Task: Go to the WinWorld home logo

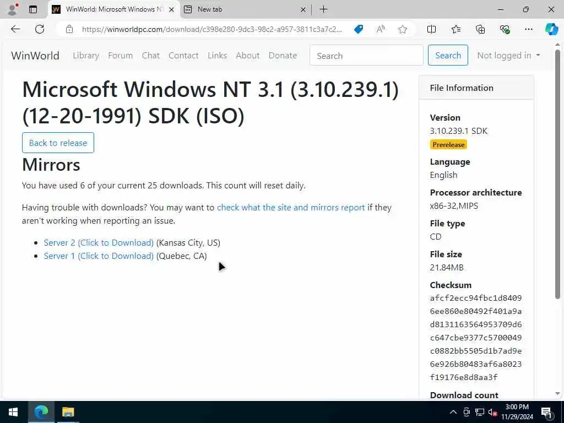Action: pyautogui.click(x=35, y=56)
